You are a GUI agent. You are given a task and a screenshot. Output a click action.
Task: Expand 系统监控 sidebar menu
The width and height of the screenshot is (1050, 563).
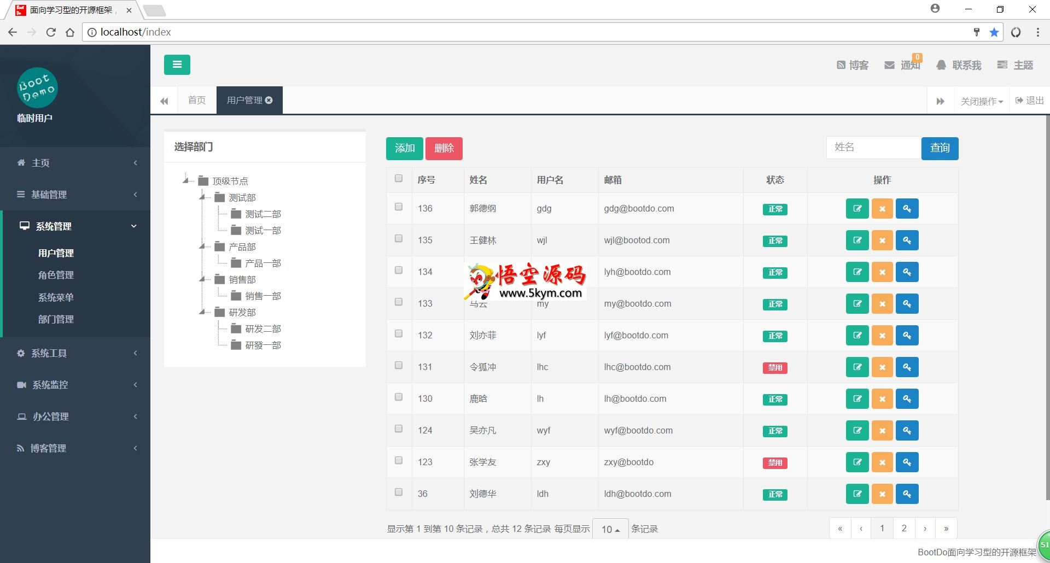[75, 385]
